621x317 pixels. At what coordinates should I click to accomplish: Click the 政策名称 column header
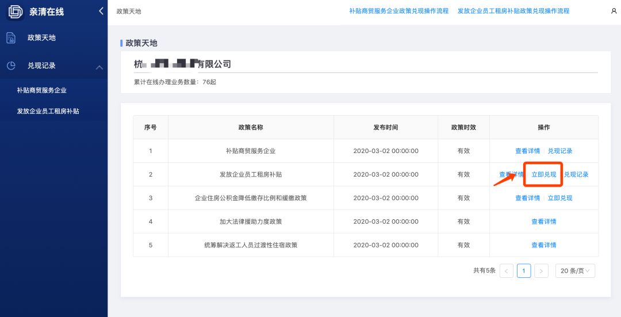pyautogui.click(x=251, y=127)
